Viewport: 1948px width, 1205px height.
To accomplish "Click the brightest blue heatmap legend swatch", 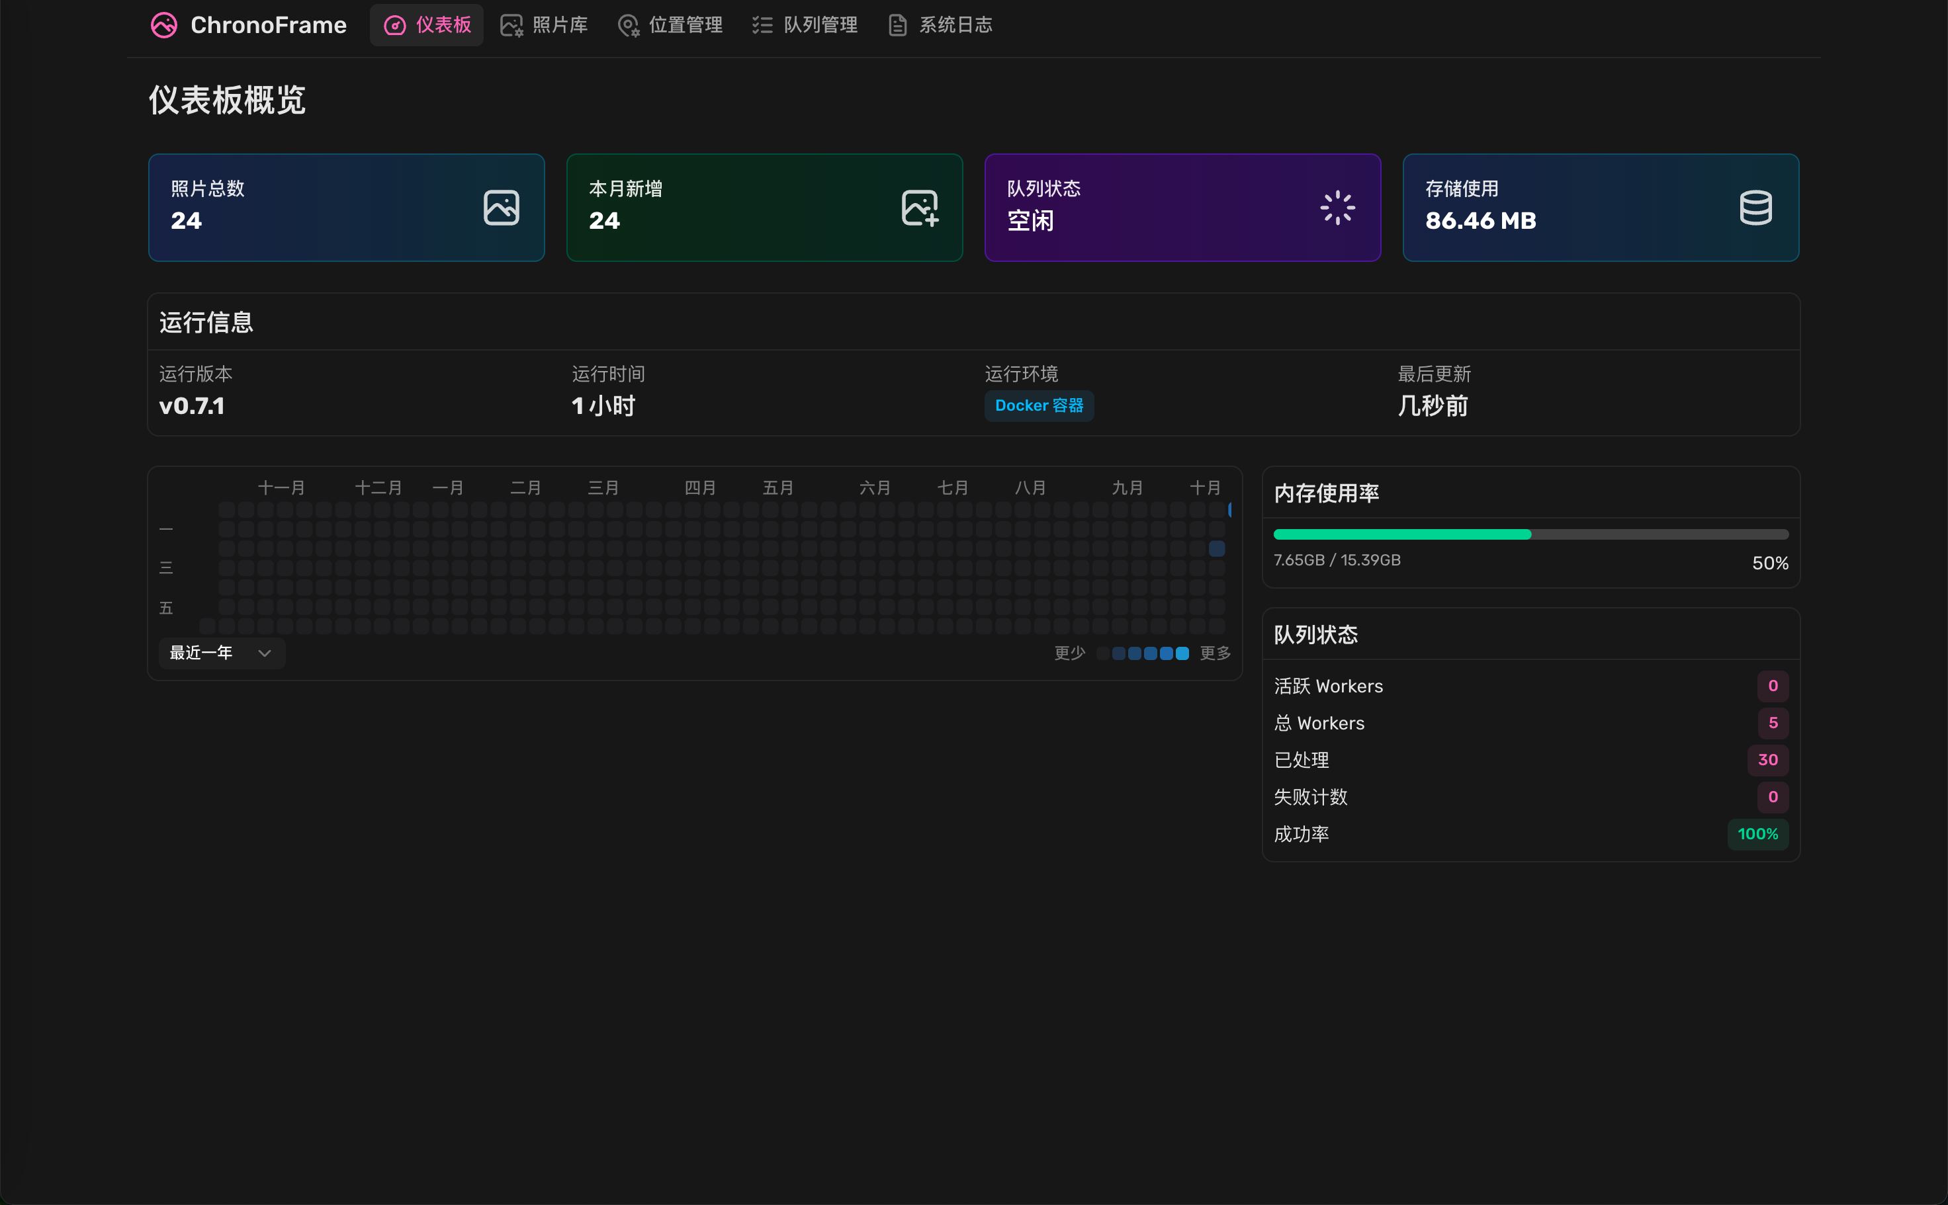I will [x=1182, y=653].
